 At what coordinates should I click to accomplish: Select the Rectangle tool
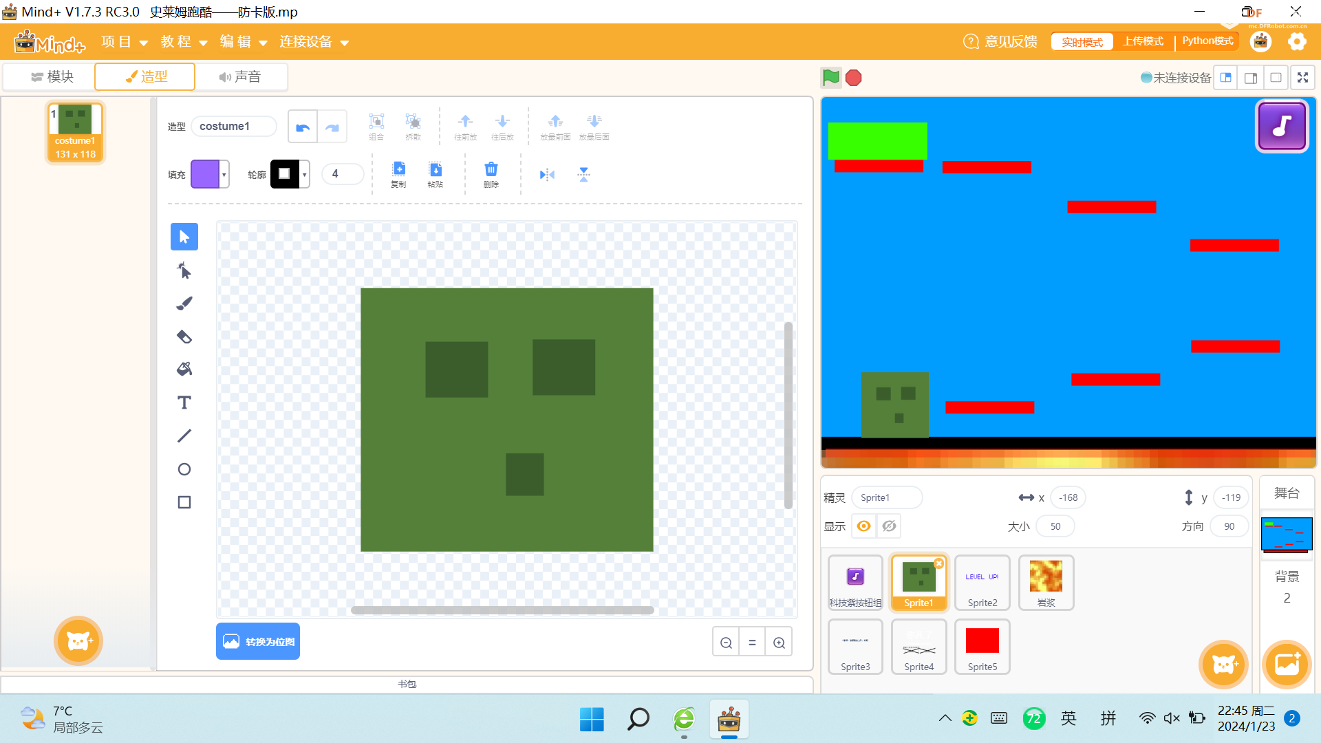coord(184,502)
